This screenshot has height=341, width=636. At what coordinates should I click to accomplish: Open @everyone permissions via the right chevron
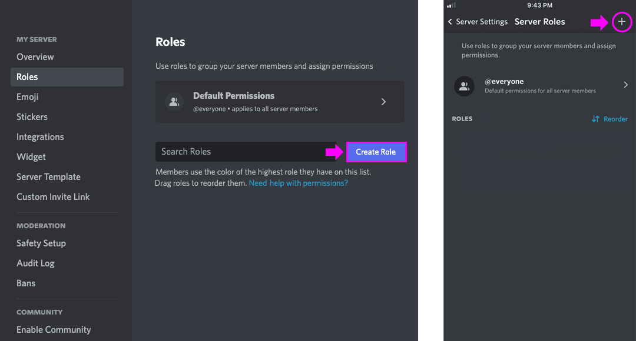pyautogui.click(x=625, y=85)
